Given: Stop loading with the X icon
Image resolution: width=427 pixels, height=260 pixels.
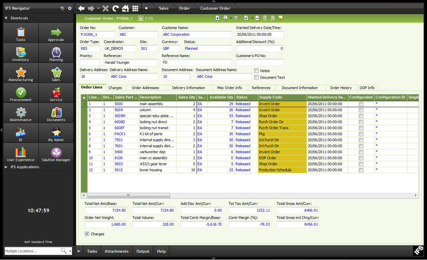Looking at the screenshot, I should [x=105, y=9].
